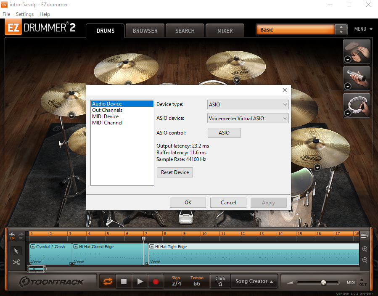Open hand claps instrument dropdown arrow
Screen dimensions: 378x296
(x=348, y=59)
